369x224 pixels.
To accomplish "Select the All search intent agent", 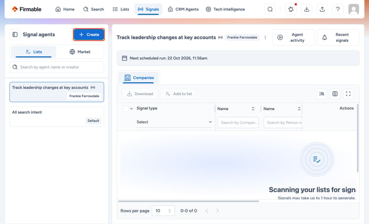I will [57, 117].
